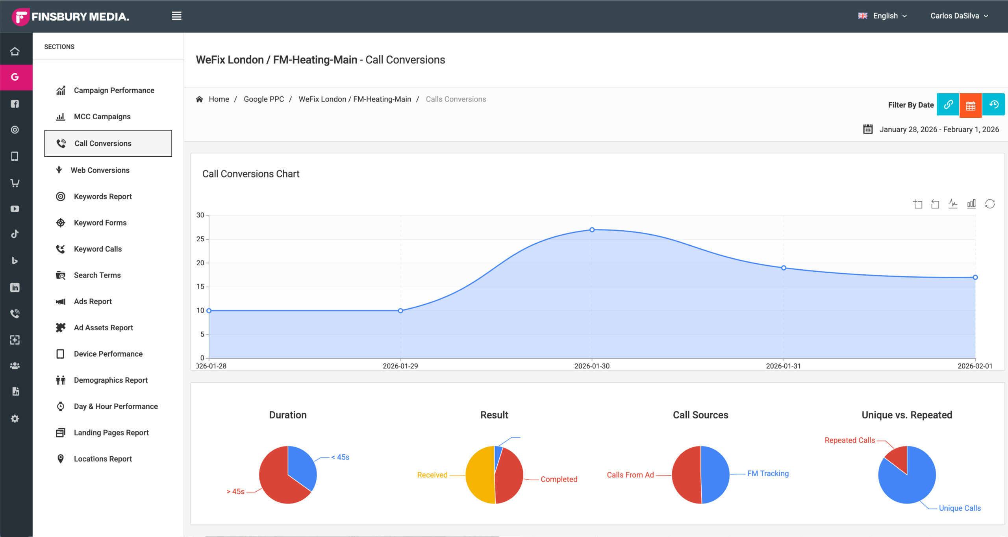Select Keywords Report in sections menu
The width and height of the screenshot is (1008, 537).
103,196
